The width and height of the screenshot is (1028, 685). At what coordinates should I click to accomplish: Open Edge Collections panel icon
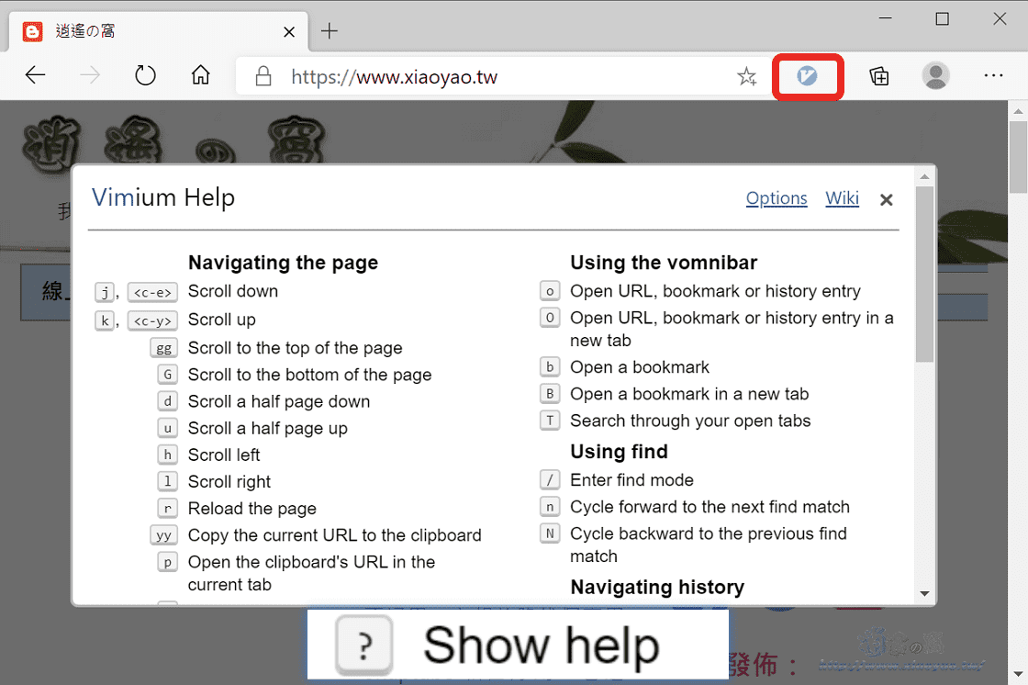point(878,76)
